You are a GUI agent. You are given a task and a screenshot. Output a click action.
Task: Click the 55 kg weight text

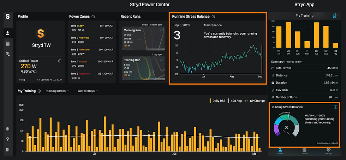[22, 79]
